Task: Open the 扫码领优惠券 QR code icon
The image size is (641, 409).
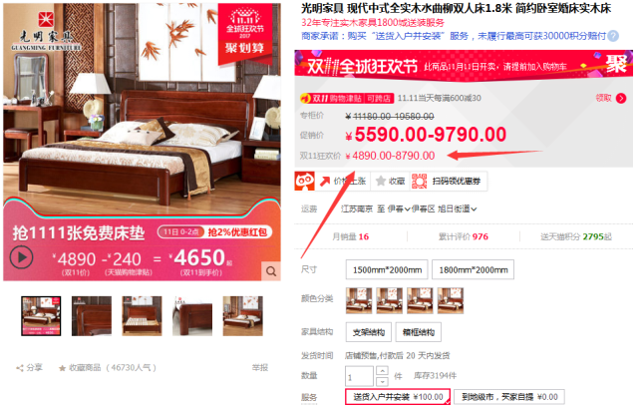Action: pos(419,181)
